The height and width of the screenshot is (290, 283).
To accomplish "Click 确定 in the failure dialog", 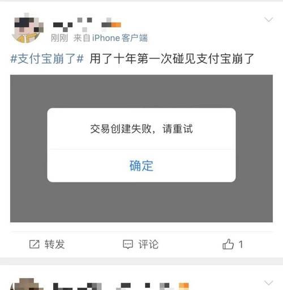I will 141,166.
